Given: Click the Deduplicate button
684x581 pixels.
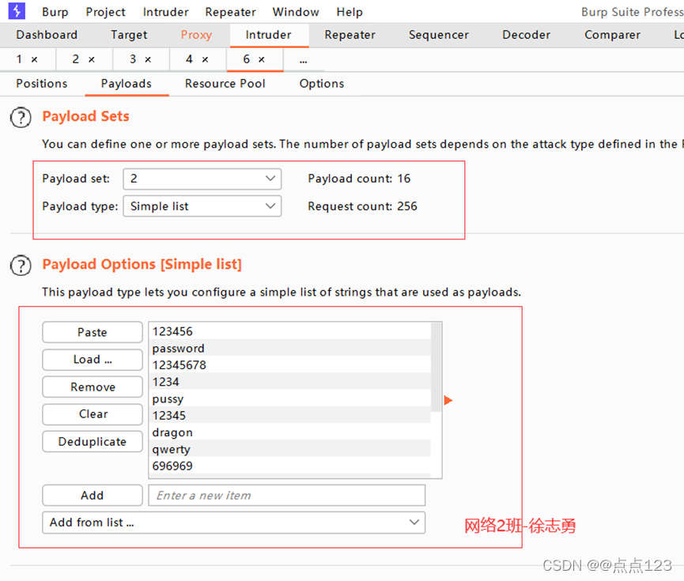Looking at the screenshot, I should coord(93,442).
